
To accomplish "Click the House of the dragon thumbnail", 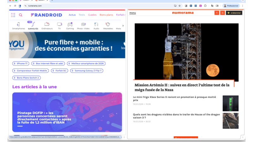I will [231, 121].
